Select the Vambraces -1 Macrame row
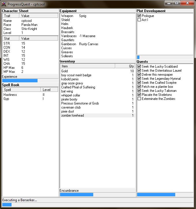The height and width of the screenshot is (209, 196). 98,36
